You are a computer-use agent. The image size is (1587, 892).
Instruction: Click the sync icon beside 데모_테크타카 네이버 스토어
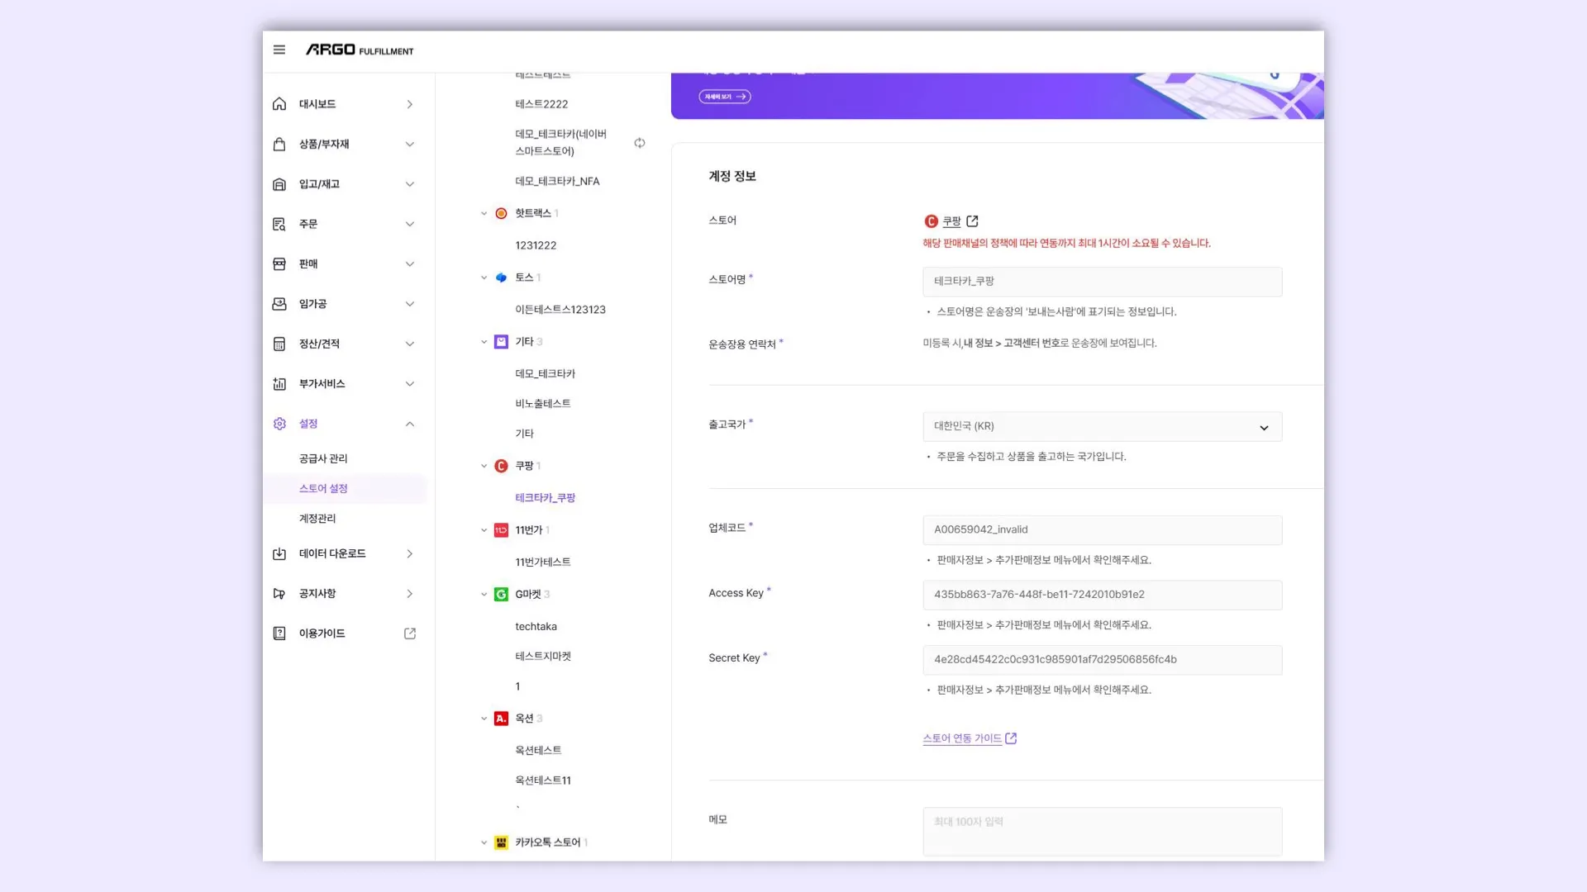point(639,143)
